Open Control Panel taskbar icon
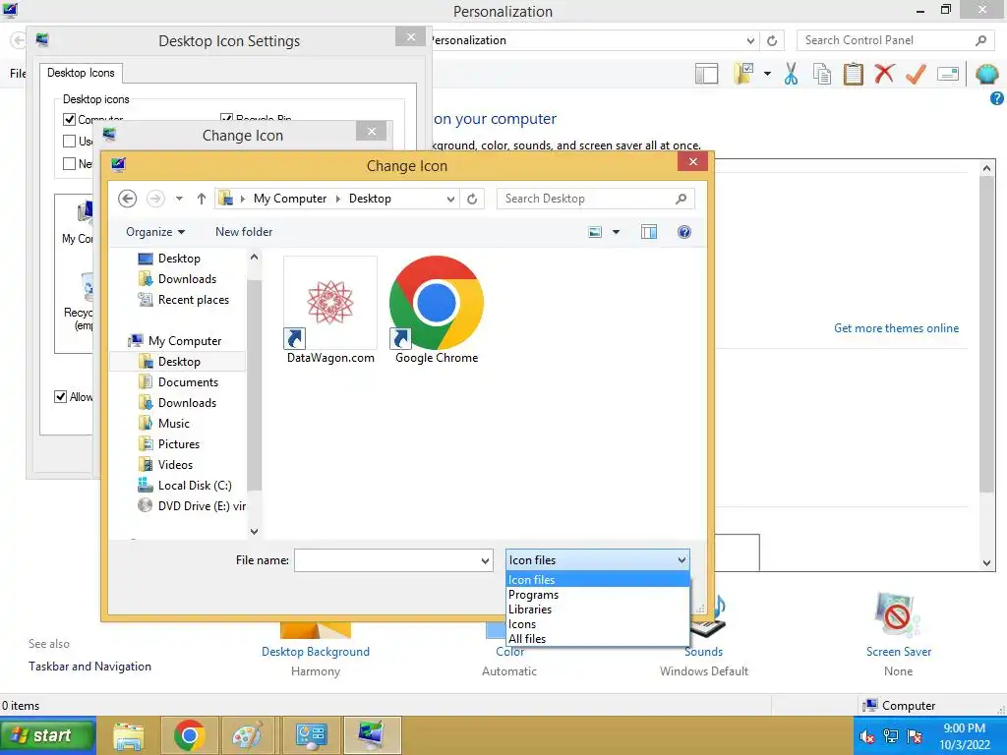This screenshot has height=755, width=1007. click(312, 735)
